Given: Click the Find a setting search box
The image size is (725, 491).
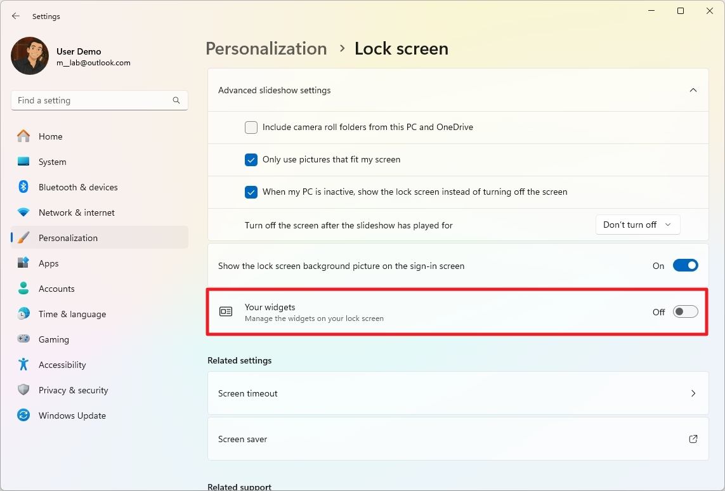Looking at the screenshot, I should [x=92, y=100].
